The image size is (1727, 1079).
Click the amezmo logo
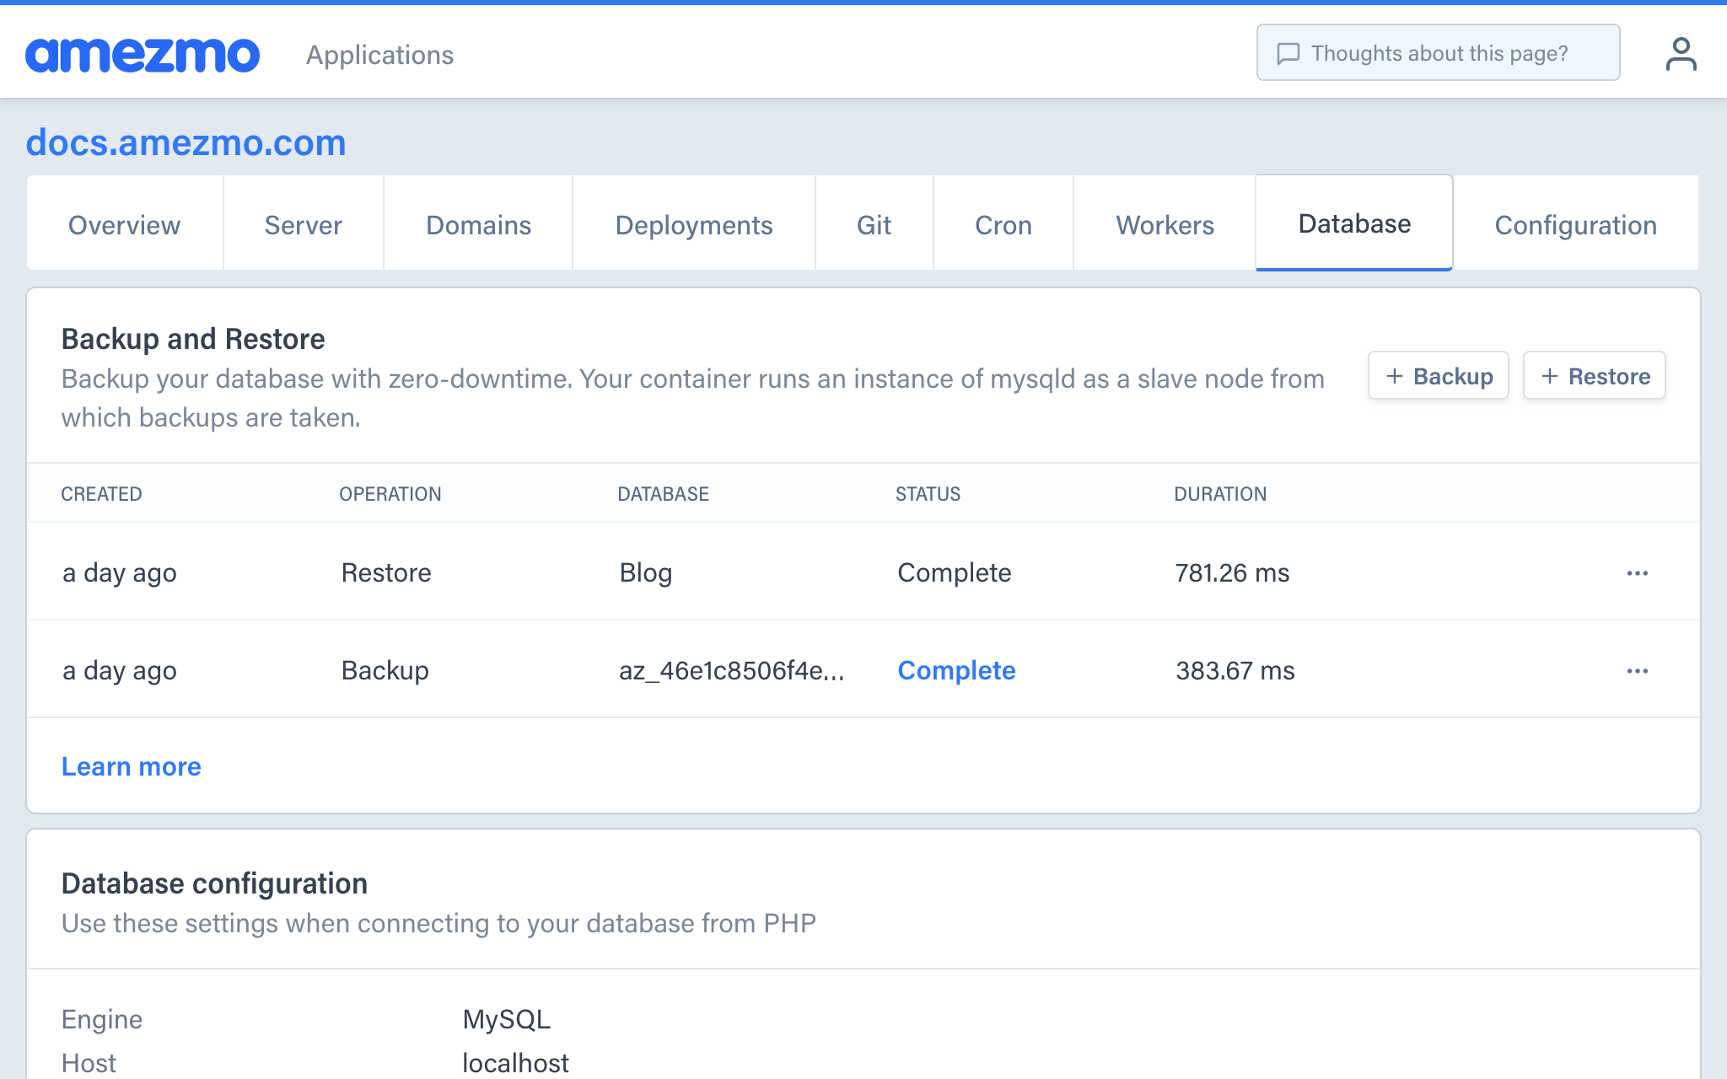(143, 55)
